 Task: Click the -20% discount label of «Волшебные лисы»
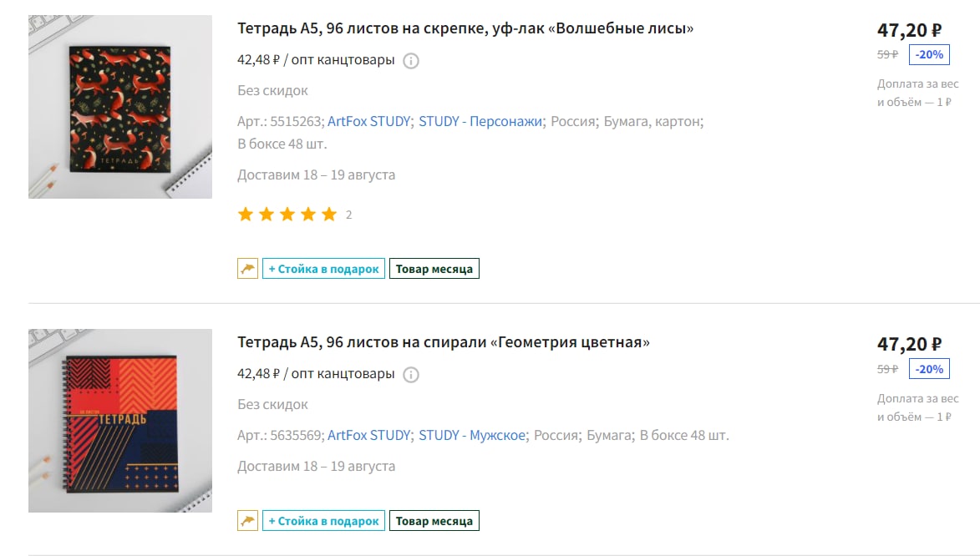pyautogui.click(x=929, y=54)
